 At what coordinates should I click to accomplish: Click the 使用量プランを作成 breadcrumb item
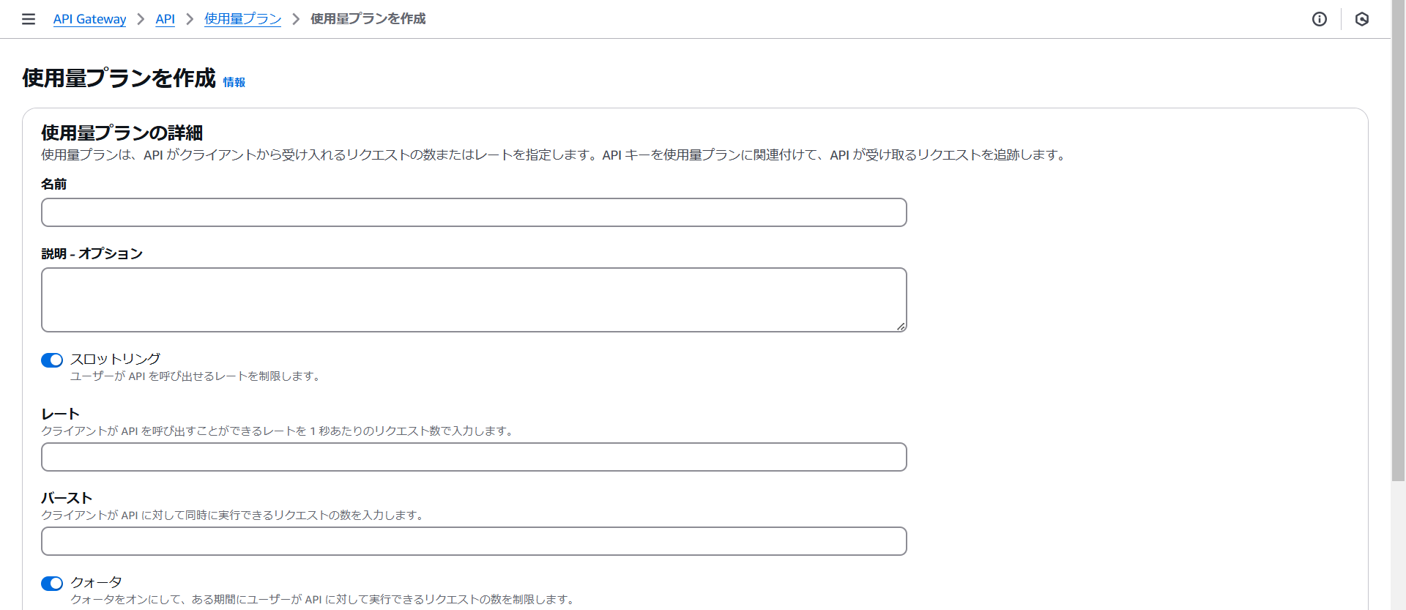pos(368,19)
